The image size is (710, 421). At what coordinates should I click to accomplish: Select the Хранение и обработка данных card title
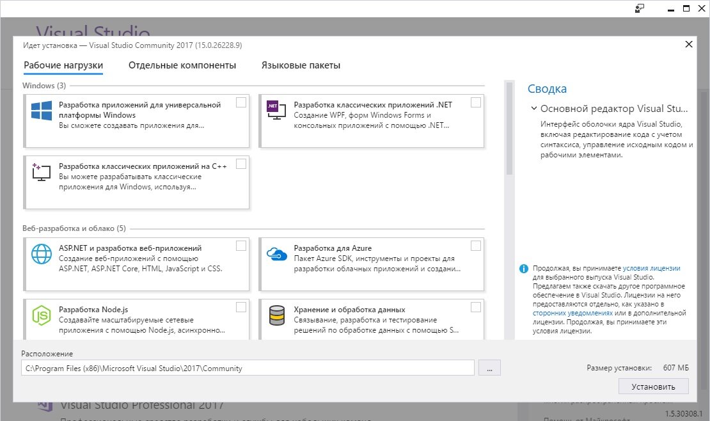click(x=350, y=310)
